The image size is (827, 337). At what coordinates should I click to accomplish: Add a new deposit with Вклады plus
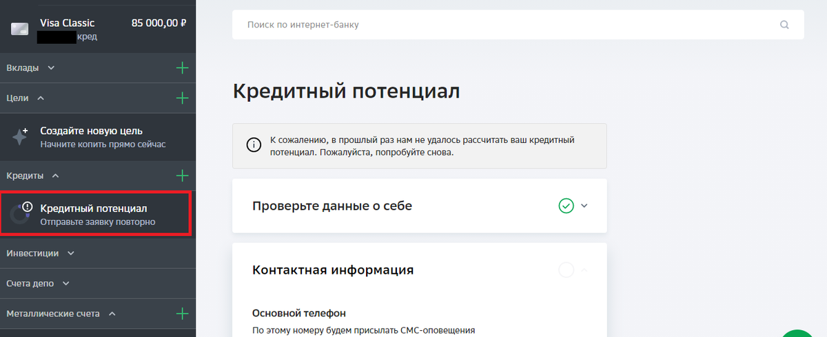pos(182,68)
